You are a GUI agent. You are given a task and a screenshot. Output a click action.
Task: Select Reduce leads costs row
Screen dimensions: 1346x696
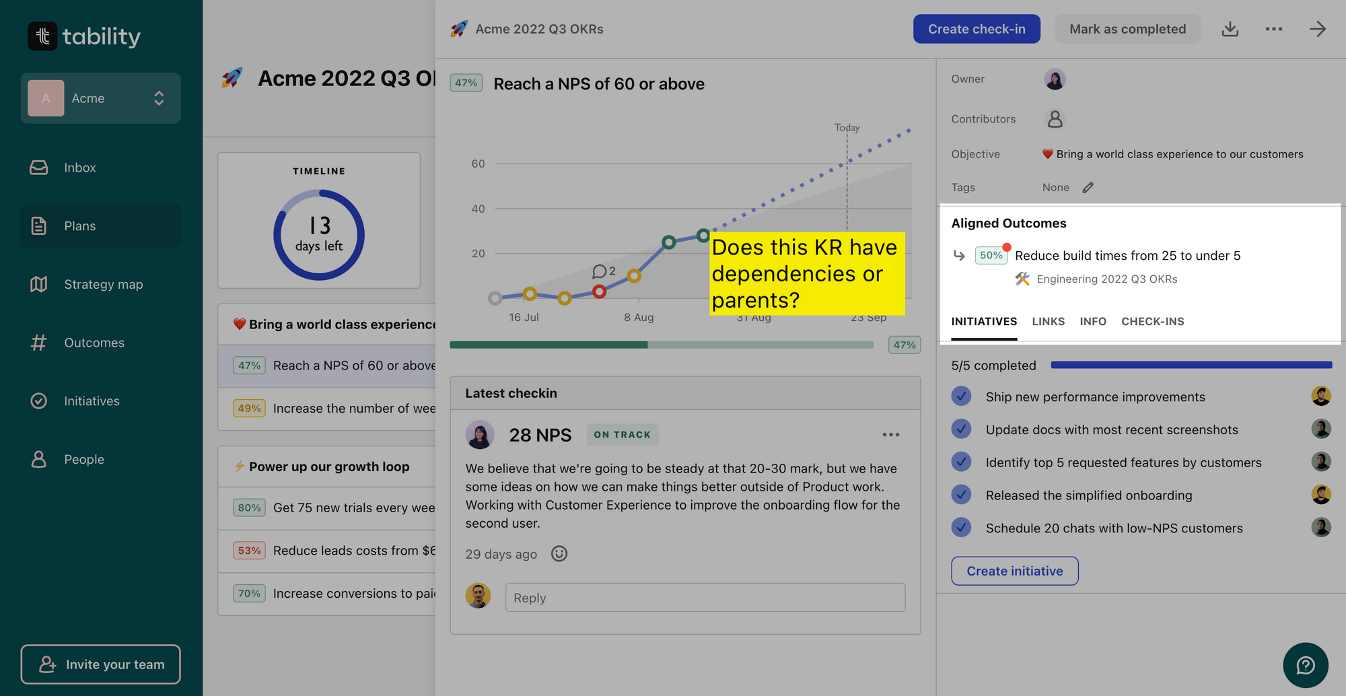coord(327,551)
